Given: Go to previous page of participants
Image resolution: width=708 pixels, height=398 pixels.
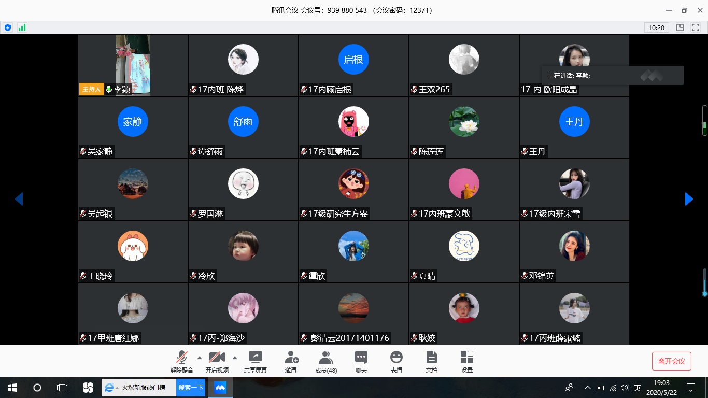Looking at the screenshot, I should pyautogui.click(x=19, y=199).
